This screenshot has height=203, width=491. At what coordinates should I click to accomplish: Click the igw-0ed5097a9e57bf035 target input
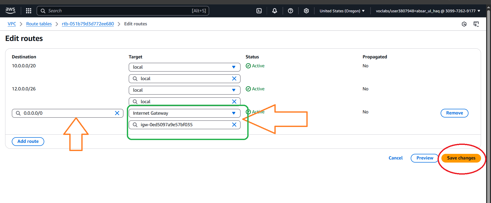[x=184, y=125]
